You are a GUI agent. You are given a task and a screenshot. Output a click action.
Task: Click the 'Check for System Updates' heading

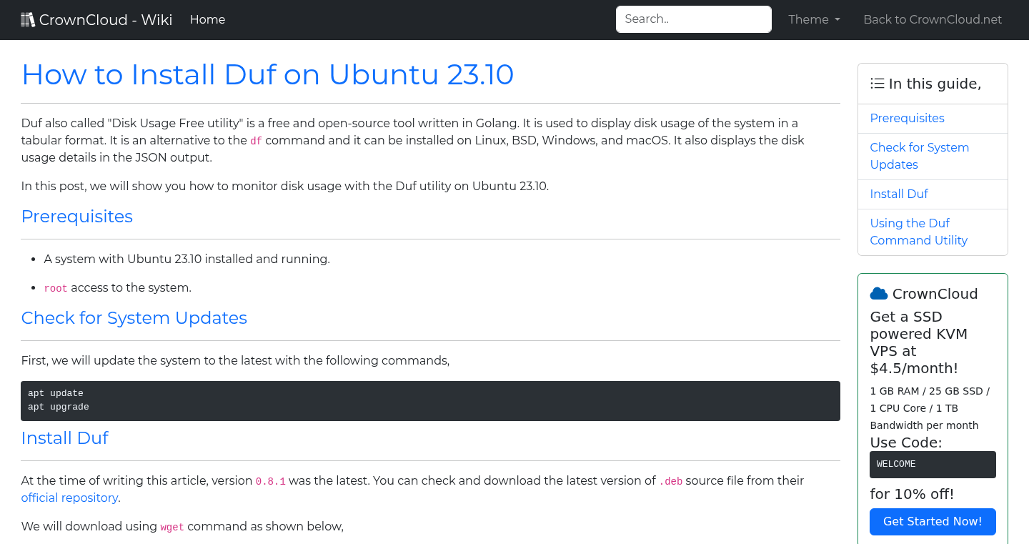point(134,317)
